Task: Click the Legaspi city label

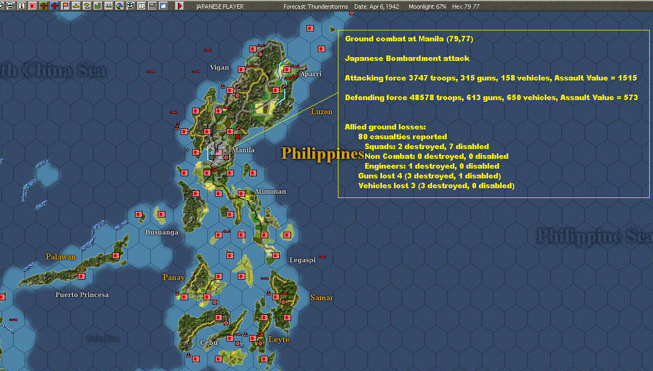Action: 303,260
